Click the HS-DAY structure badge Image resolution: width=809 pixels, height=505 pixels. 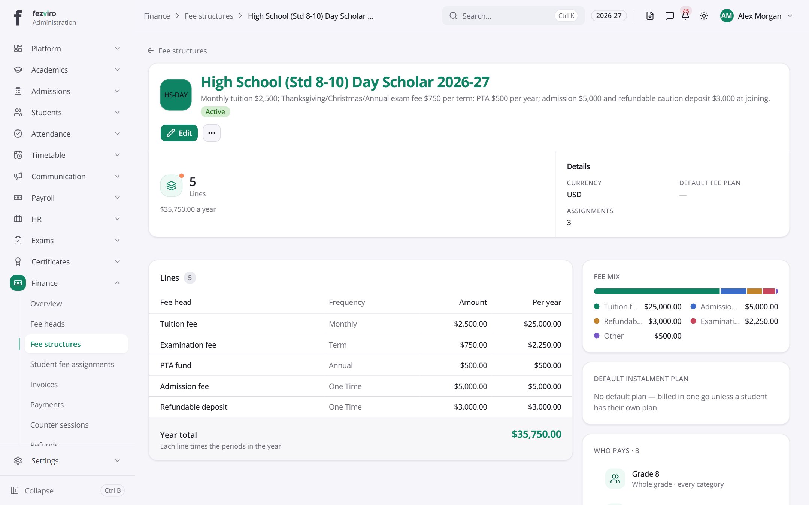pyautogui.click(x=176, y=95)
